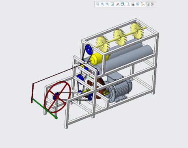
Task: Open the rendering options dropdown
Action: (117, 4)
